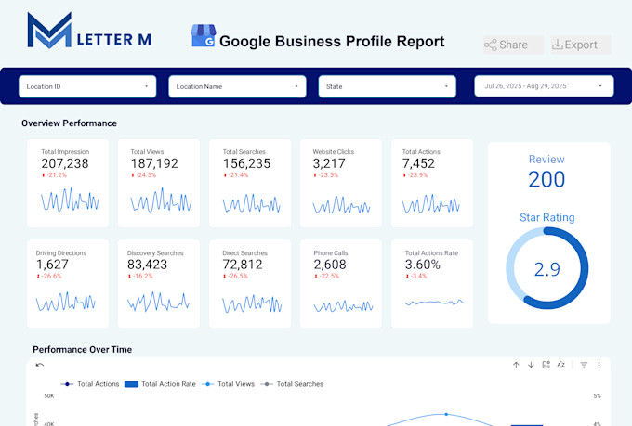Click the download icon in Export button

558,45
